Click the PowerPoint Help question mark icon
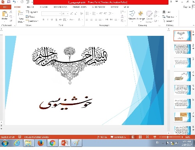Image resolution: width=195 pixels, height=150 pixels. (171, 2)
